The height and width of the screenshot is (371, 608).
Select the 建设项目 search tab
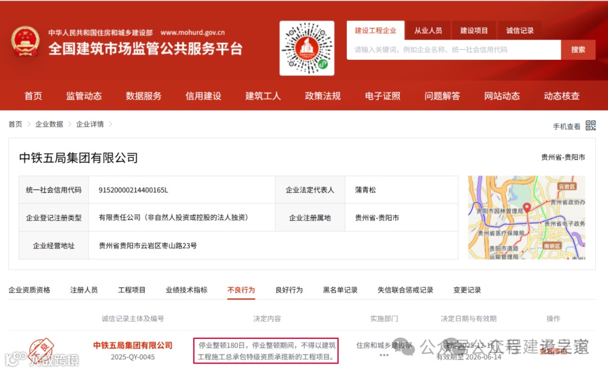coord(474,30)
